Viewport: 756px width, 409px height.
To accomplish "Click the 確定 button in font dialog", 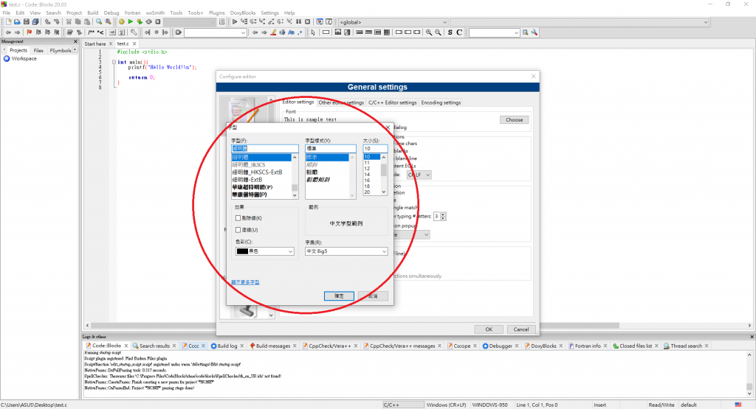I will pyautogui.click(x=339, y=296).
